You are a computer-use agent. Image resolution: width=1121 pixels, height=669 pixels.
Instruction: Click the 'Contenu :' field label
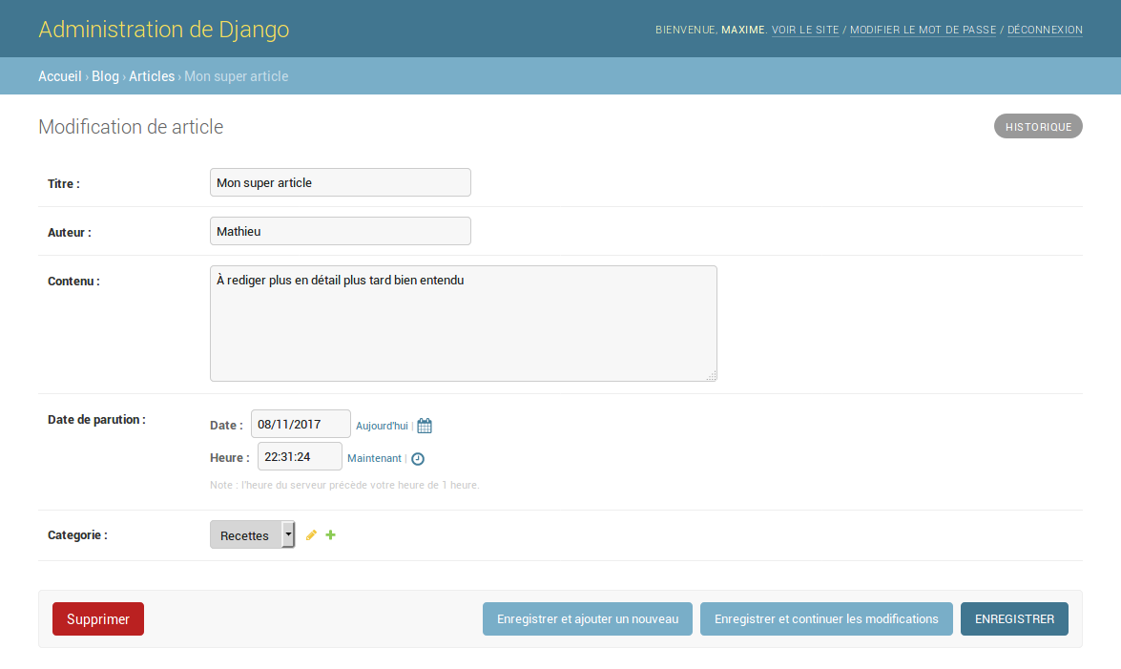73,282
